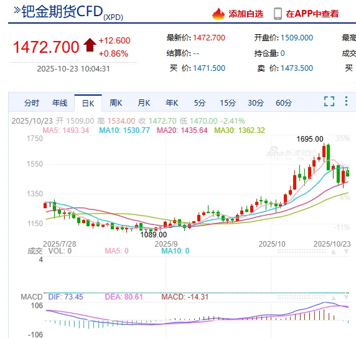Switch to the 分时 tab
This screenshot has width=356, height=338.
point(32,103)
